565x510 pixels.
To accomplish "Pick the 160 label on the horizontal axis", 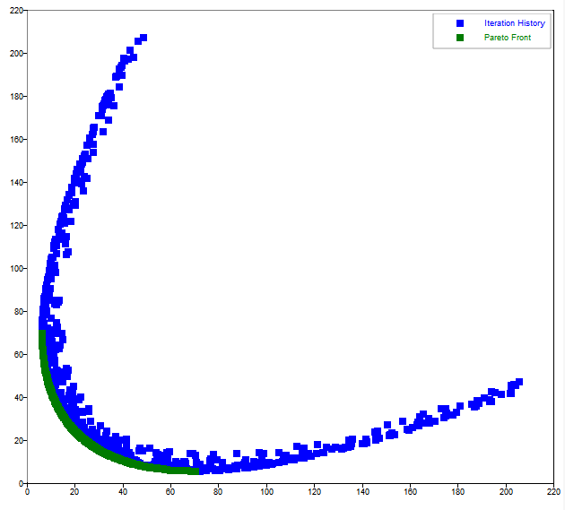I will tap(410, 492).
